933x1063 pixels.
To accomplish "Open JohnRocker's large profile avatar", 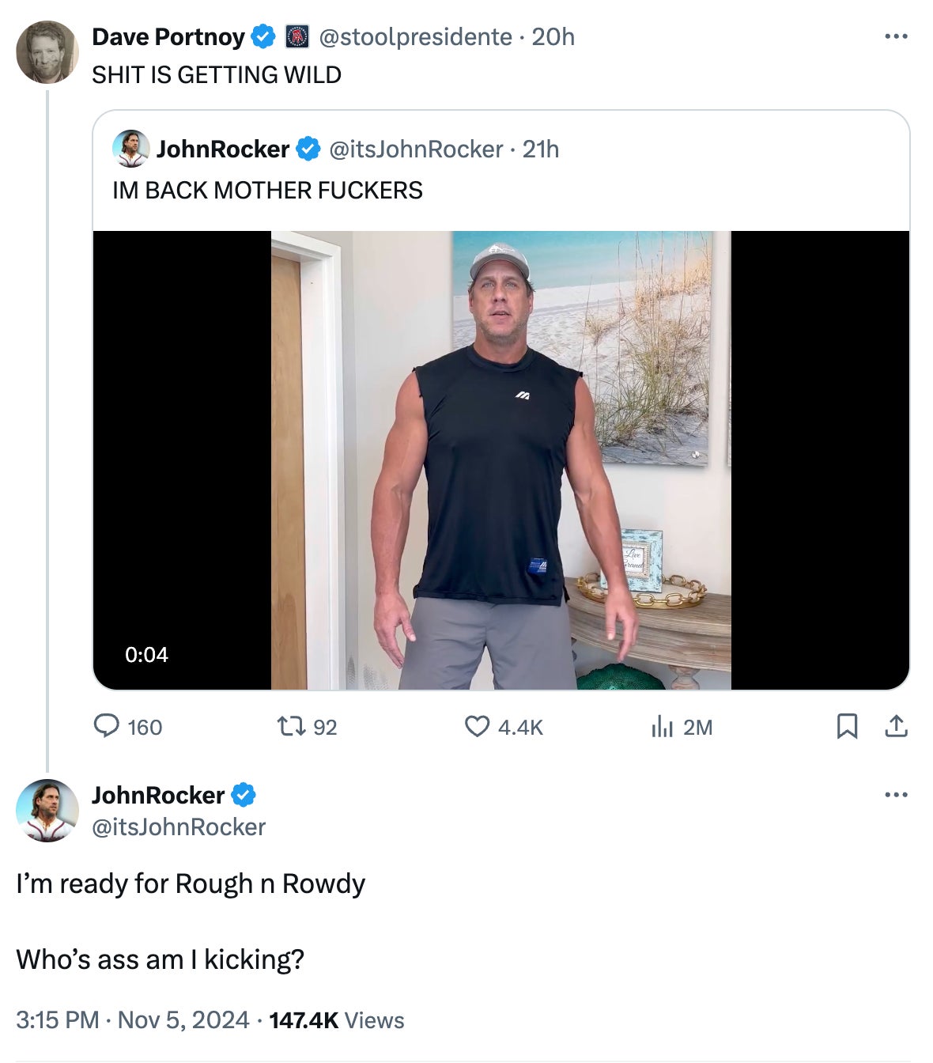I will [47, 810].
